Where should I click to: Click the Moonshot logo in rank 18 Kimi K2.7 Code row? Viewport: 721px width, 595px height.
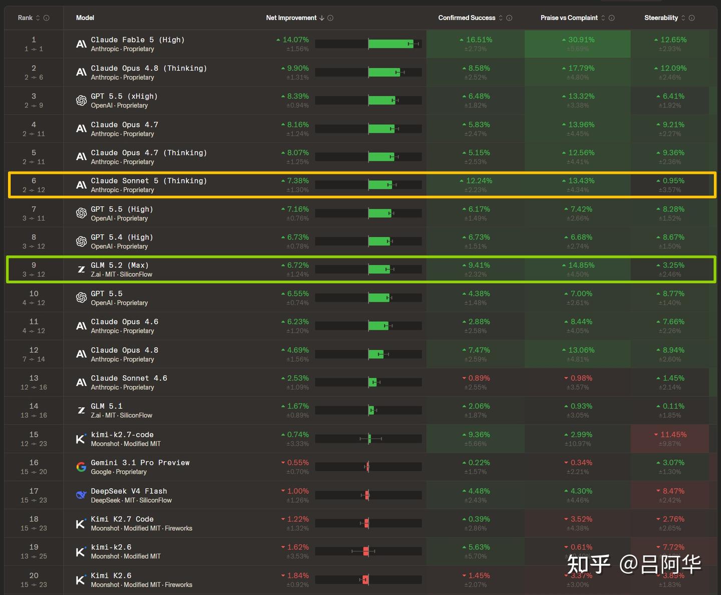coord(81,523)
